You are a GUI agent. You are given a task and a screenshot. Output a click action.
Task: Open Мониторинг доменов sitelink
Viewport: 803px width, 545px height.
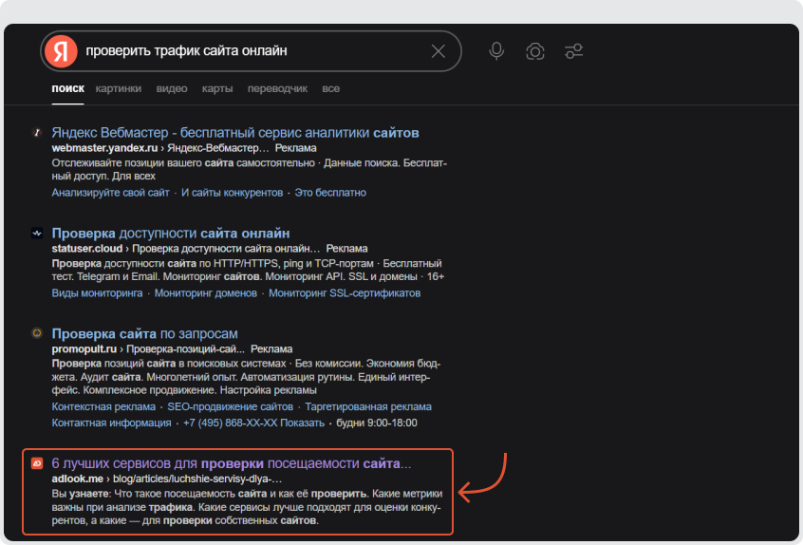coord(206,293)
